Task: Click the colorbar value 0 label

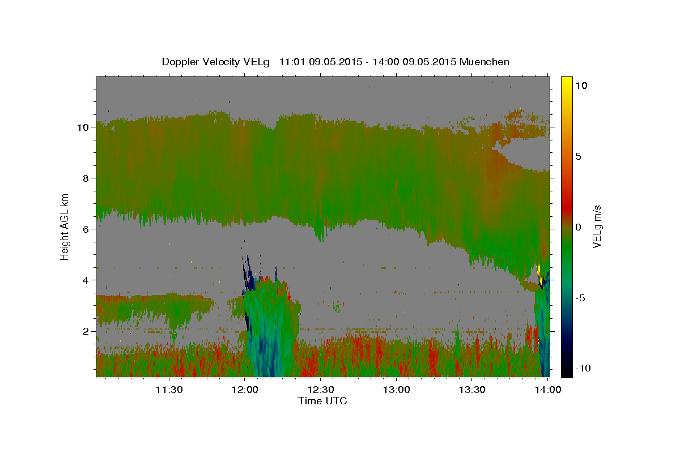Action: [579, 227]
